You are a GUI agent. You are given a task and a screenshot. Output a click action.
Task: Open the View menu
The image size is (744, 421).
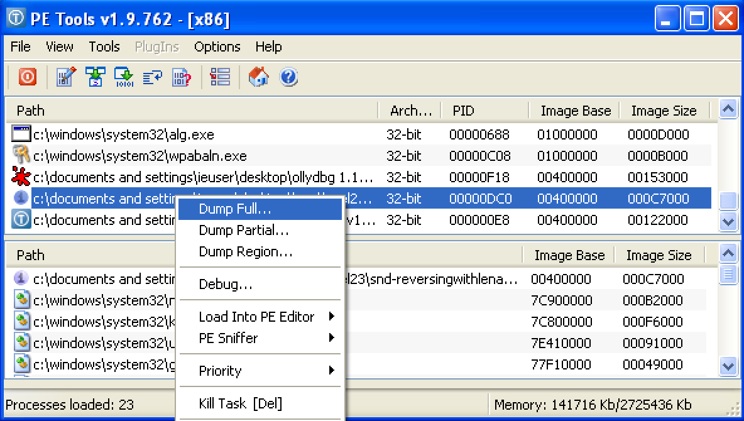point(59,46)
